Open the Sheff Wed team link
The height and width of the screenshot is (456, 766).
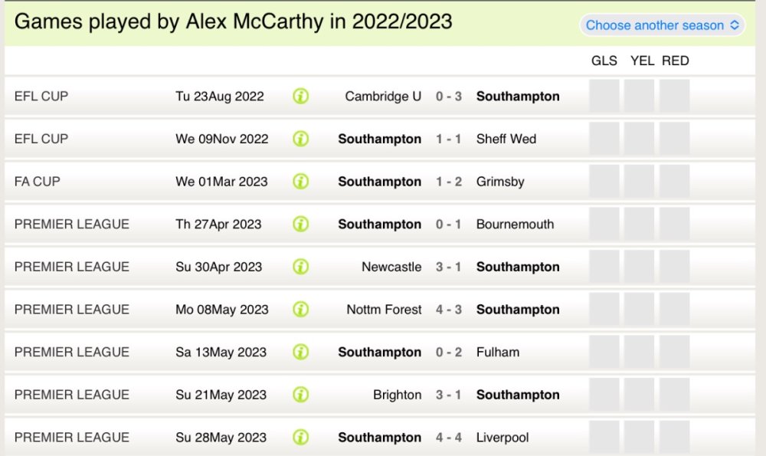click(x=506, y=139)
